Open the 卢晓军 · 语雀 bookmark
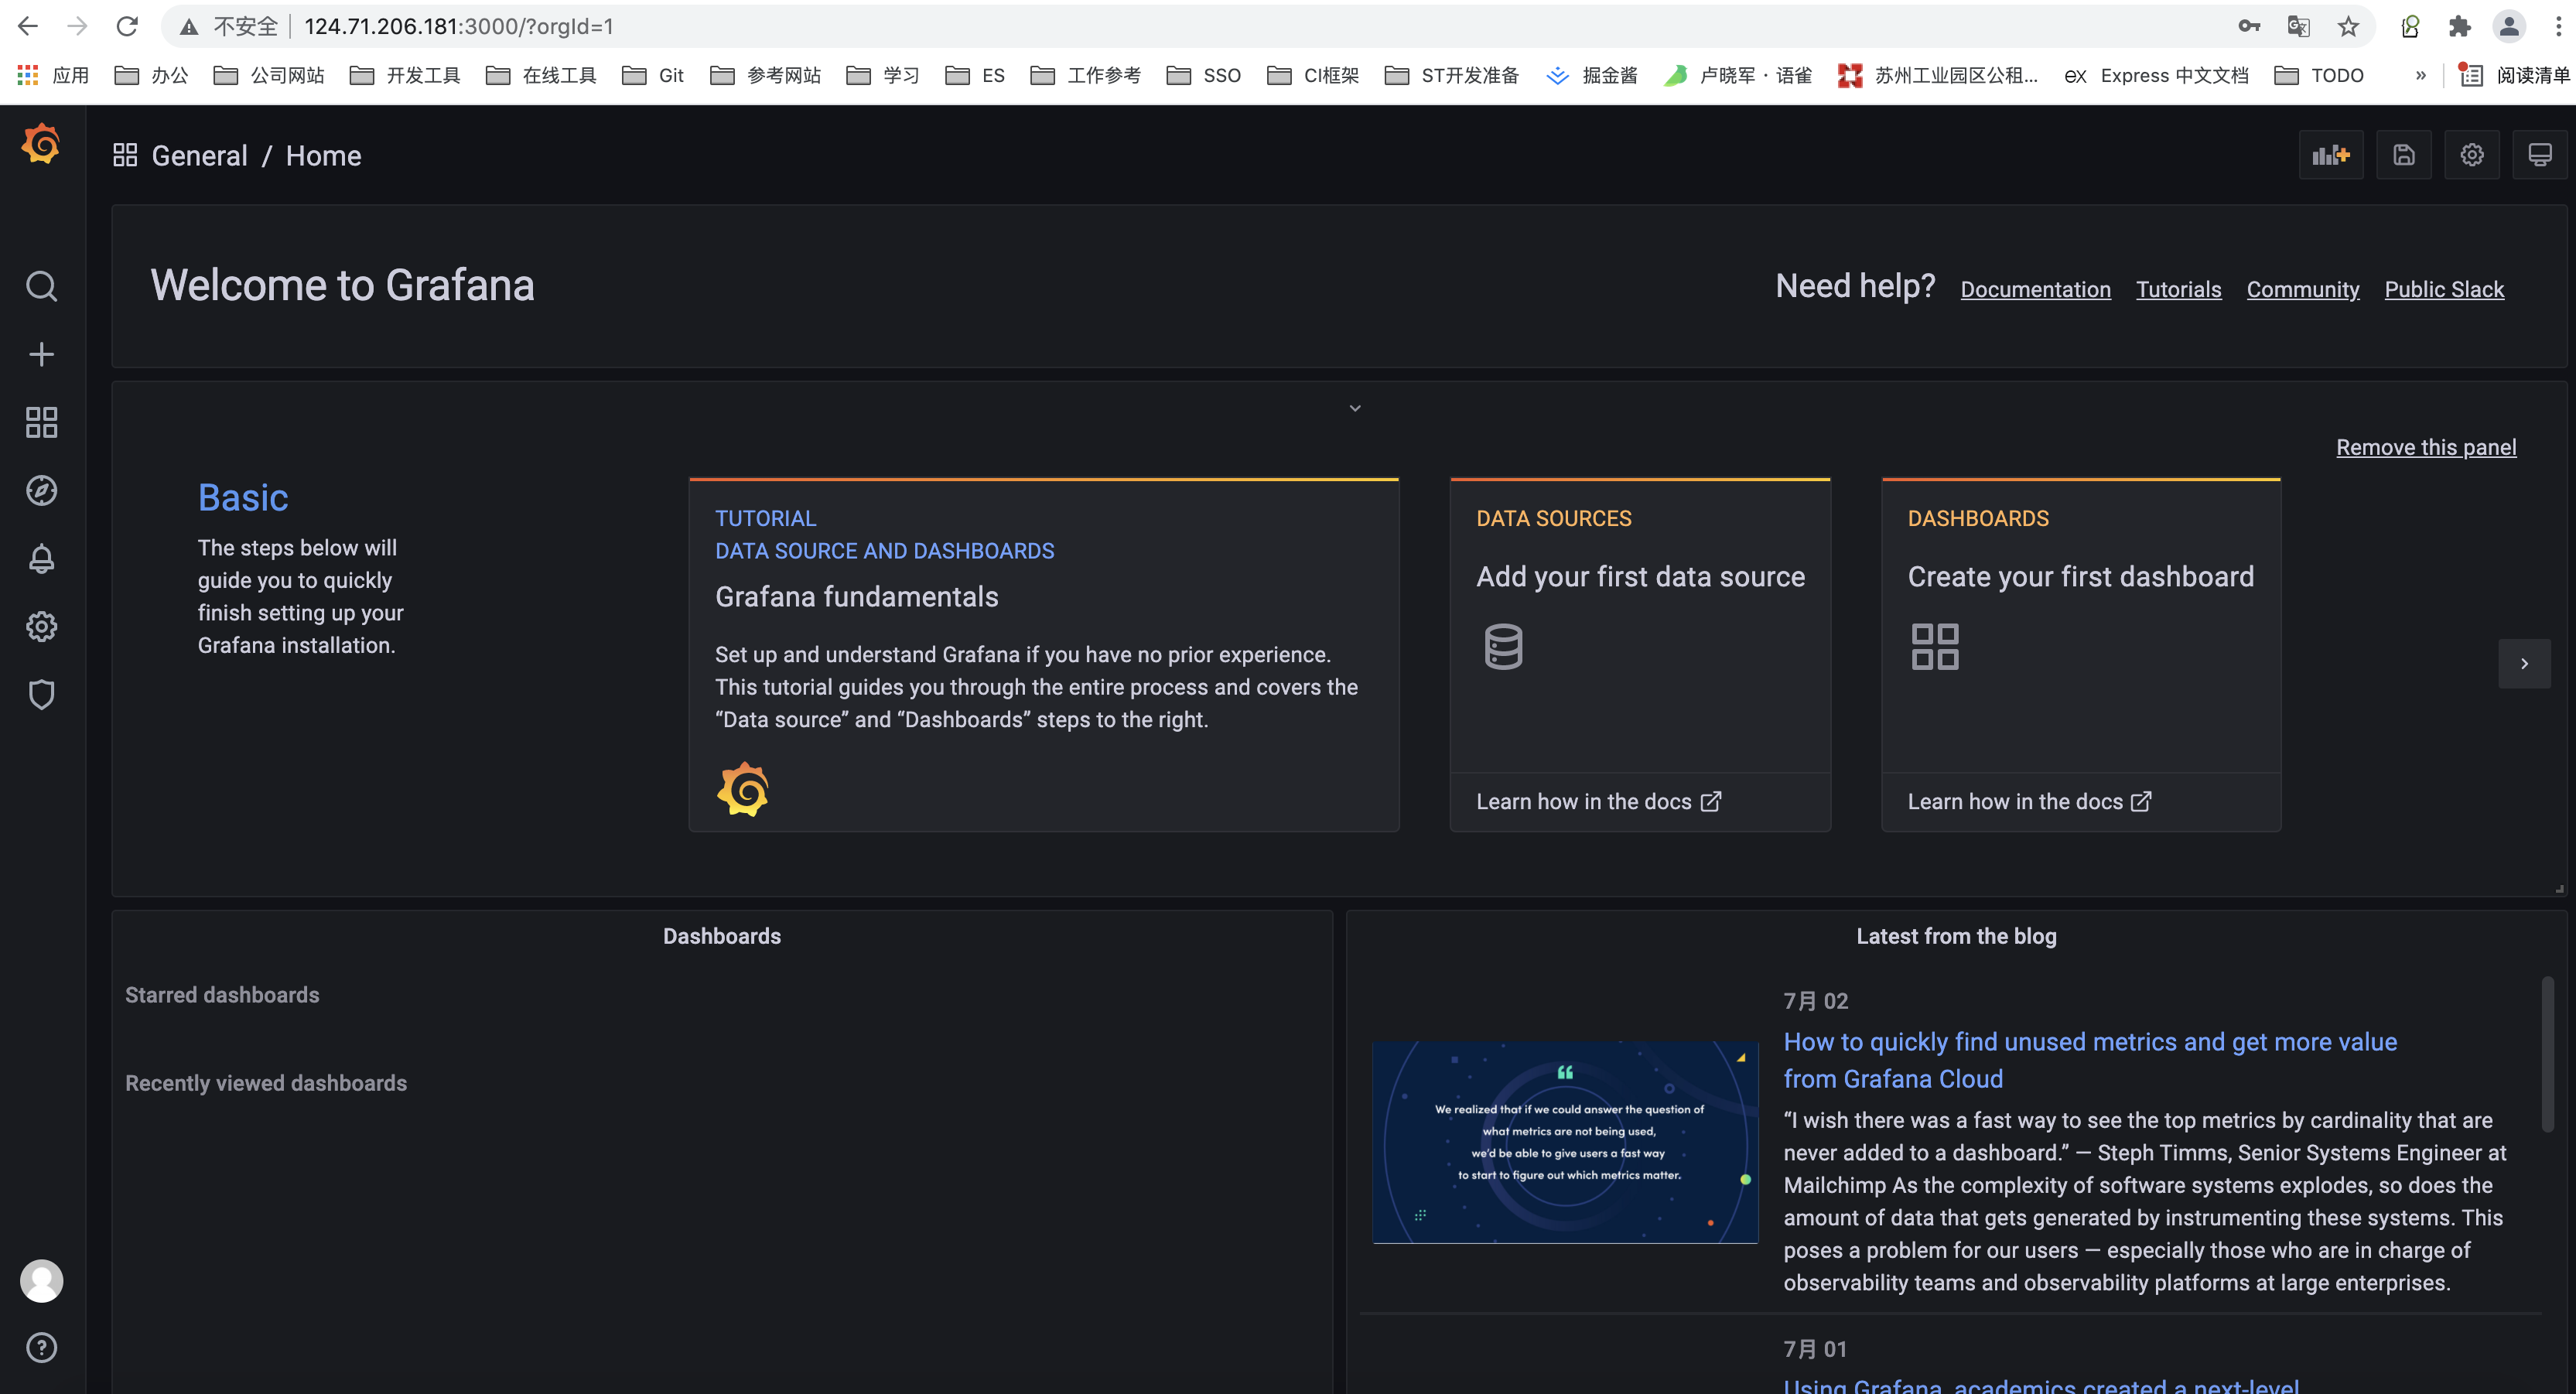Image resolution: width=2576 pixels, height=1394 pixels. pos(1738,75)
